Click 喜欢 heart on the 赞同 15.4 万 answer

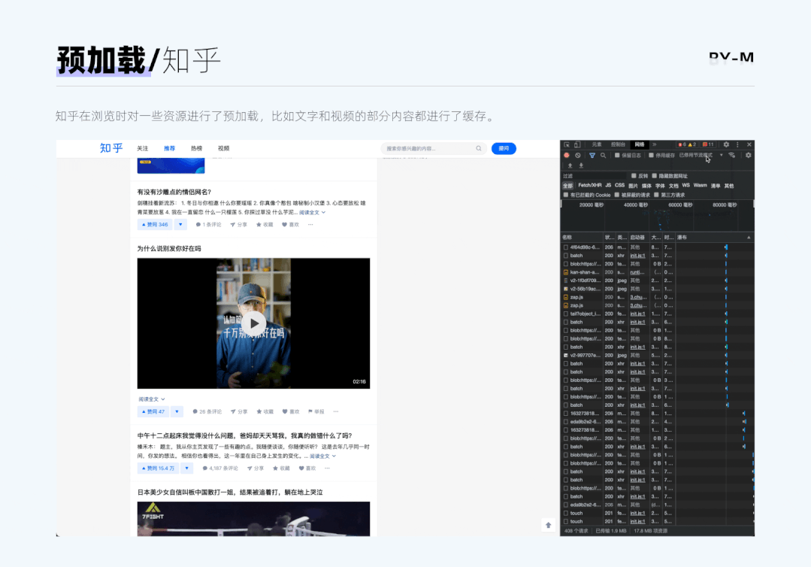tap(307, 468)
